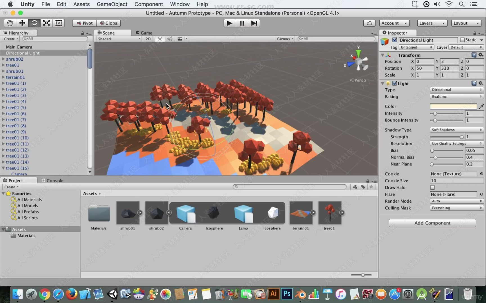Click the Step frame button

(254, 23)
